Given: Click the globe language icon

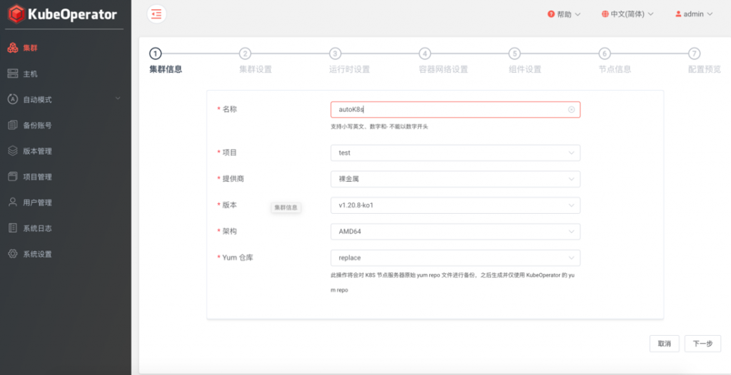Looking at the screenshot, I should point(605,14).
